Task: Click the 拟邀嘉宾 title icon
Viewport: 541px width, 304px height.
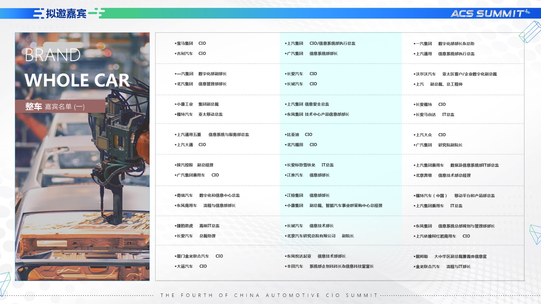Action: point(39,14)
